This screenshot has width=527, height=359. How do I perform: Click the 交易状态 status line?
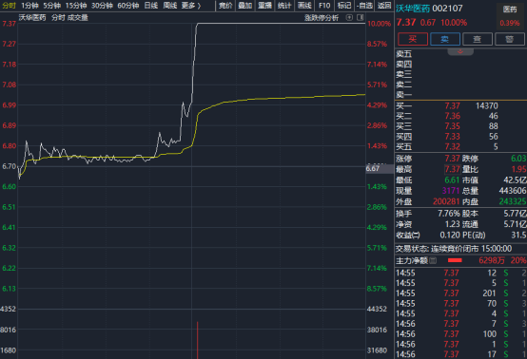tap(454, 249)
